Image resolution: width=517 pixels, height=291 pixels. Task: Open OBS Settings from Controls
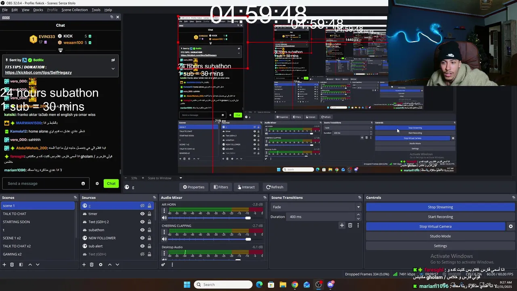tap(440, 246)
